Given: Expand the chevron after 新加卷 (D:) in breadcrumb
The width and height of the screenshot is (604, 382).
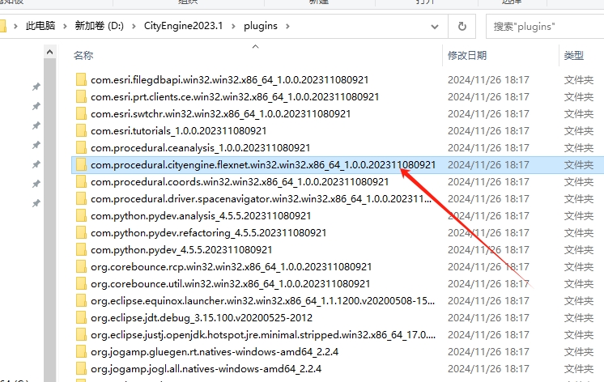Looking at the screenshot, I should (x=134, y=26).
